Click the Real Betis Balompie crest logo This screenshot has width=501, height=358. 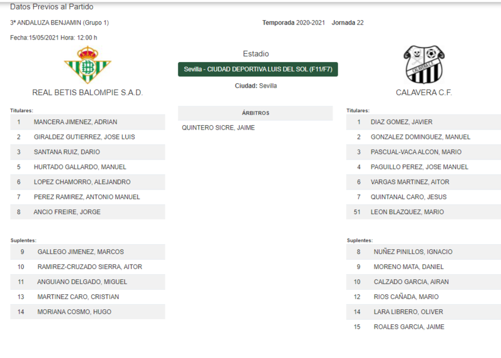(x=88, y=65)
